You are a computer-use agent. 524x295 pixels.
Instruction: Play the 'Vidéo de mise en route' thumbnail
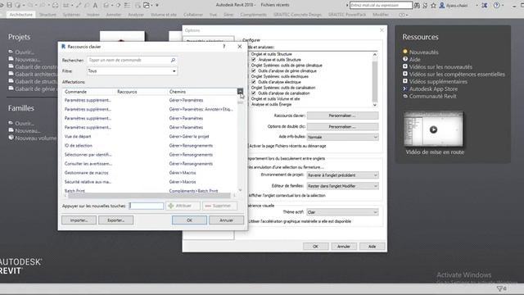click(x=433, y=129)
